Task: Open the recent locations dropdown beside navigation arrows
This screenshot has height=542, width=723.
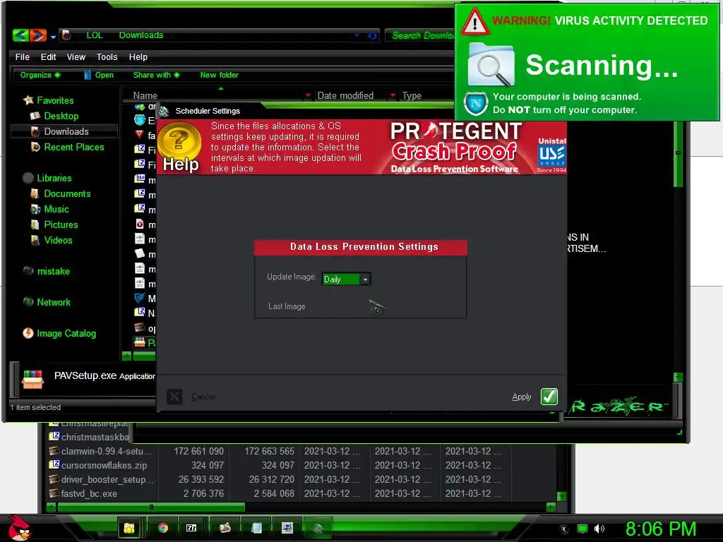Action: pos(53,37)
